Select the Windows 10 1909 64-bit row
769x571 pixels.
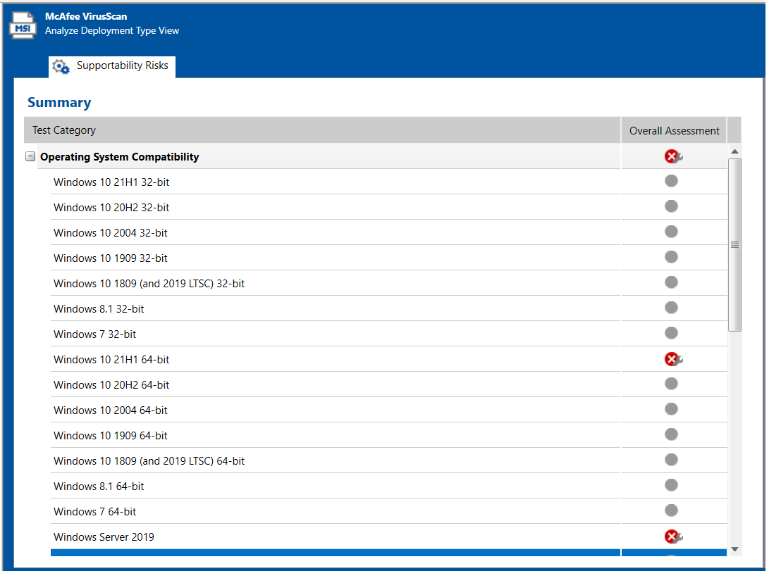coord(388,435)
